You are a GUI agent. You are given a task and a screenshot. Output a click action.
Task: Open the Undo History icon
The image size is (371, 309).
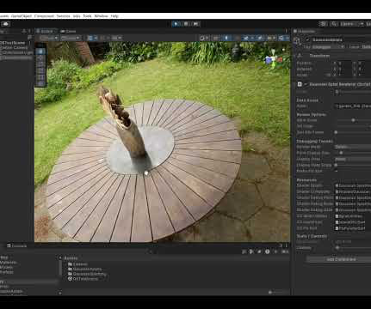point(324,24)
